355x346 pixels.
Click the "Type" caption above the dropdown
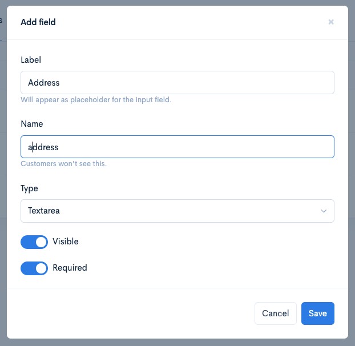(29, 188)
